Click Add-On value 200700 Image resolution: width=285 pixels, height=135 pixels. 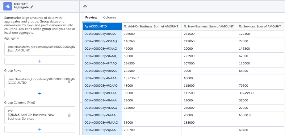tap(152, 130)
